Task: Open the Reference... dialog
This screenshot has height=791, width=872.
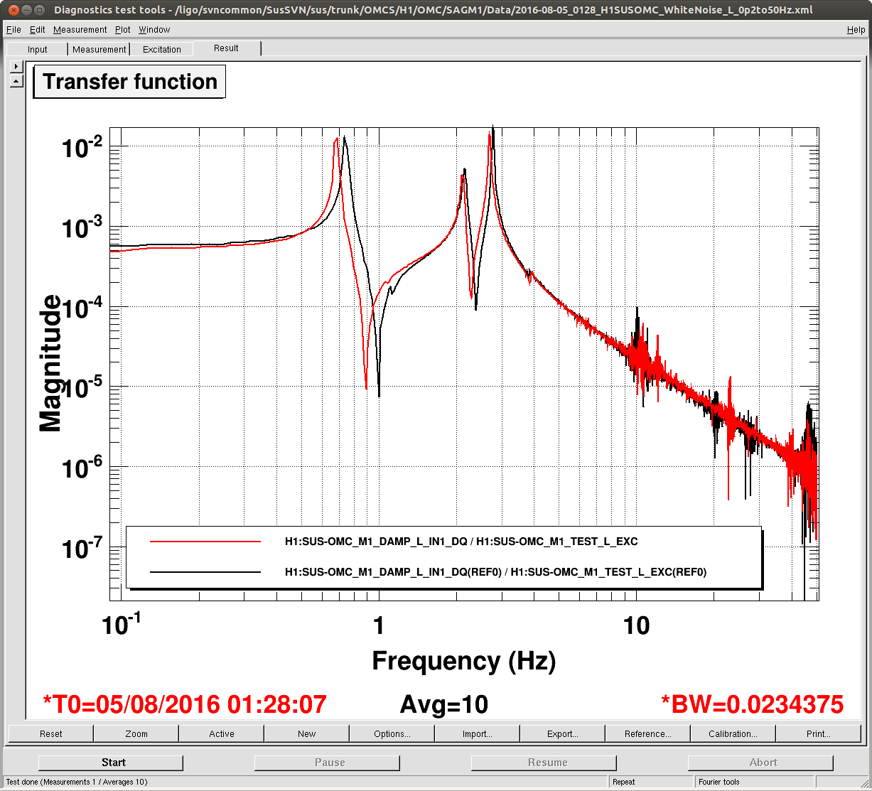Action: (647, 733)
